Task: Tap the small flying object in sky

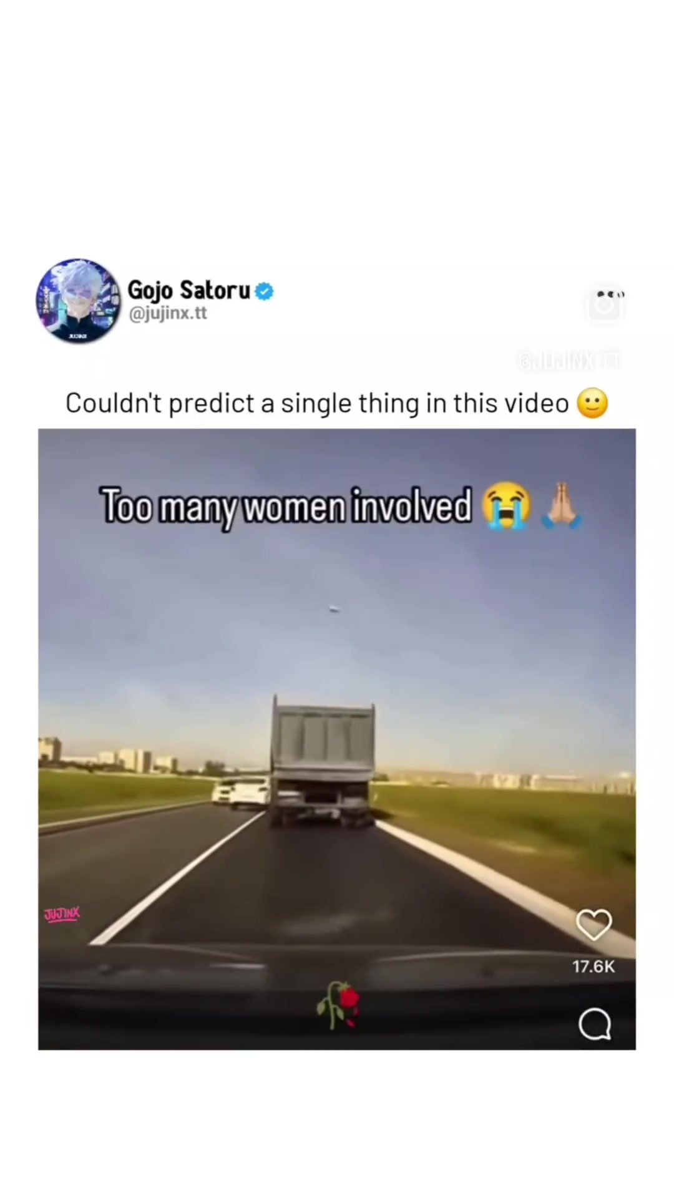Action: 335,610
